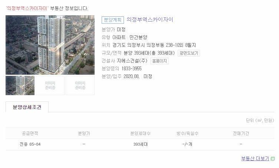This screenshot has width=279, height=168.
Task: Select the first small building thumbnail
Action: (x=20, y=85)
